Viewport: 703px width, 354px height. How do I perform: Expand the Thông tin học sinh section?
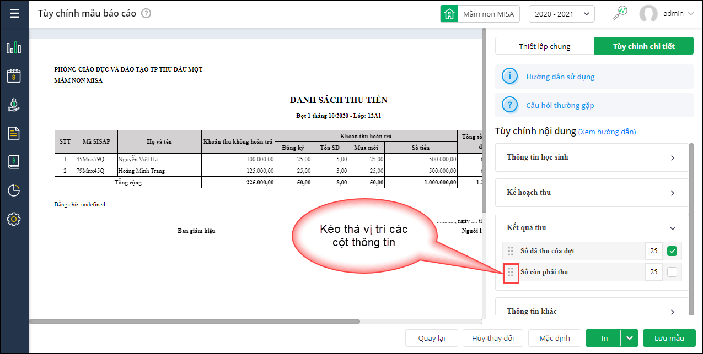click(592, 157)
